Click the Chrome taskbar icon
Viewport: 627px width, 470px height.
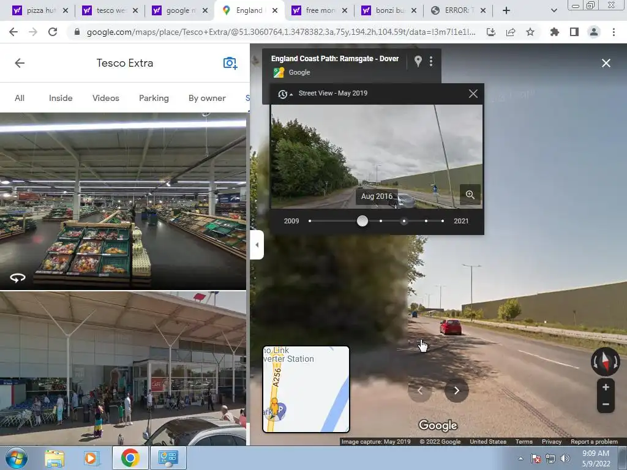click(130, 458)
